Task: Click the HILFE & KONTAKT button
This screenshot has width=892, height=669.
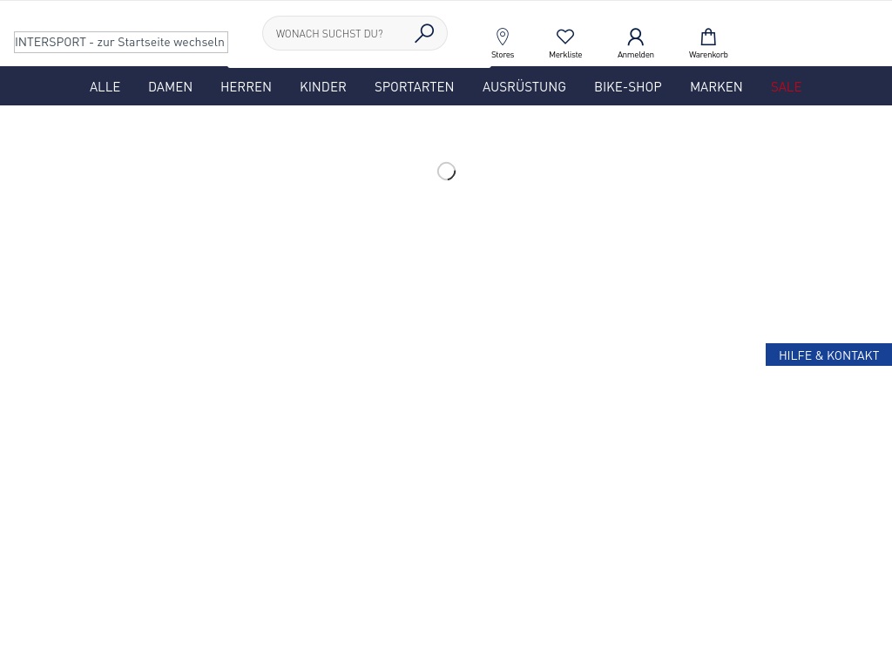Action: [x=828, y=355]
